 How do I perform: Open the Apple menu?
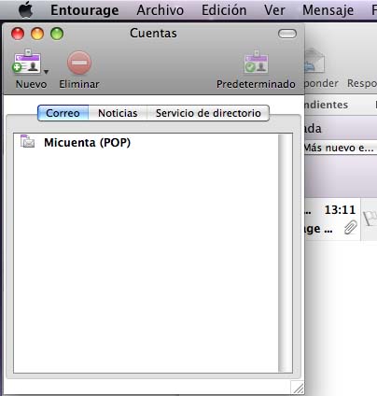(25, 10)
